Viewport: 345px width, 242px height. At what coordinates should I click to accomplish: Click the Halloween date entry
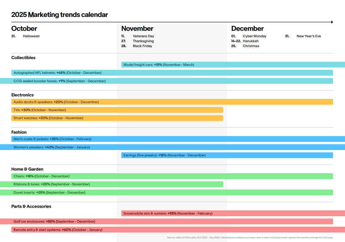[x=26, y=36]
